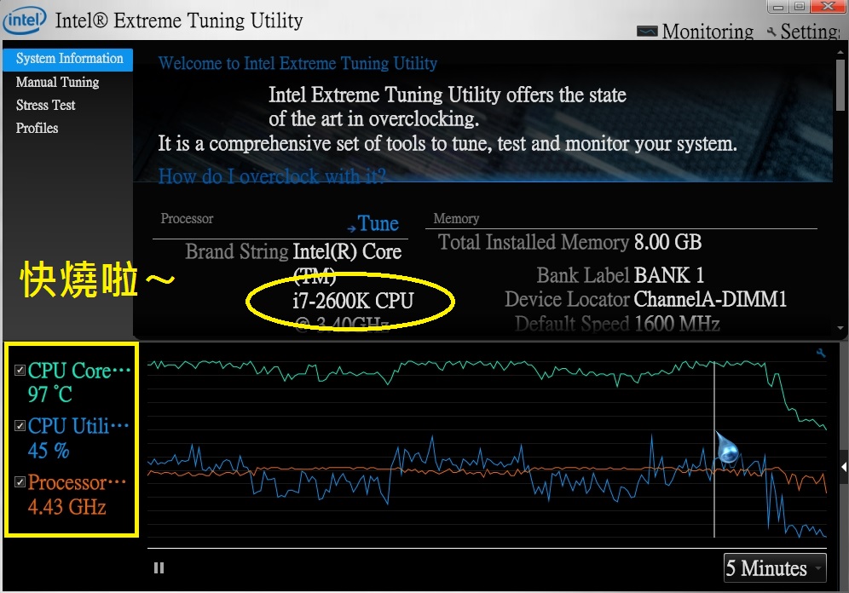Click the scrollbar up arrow
This screenshot has width=849, height=593.
[840, 53]
